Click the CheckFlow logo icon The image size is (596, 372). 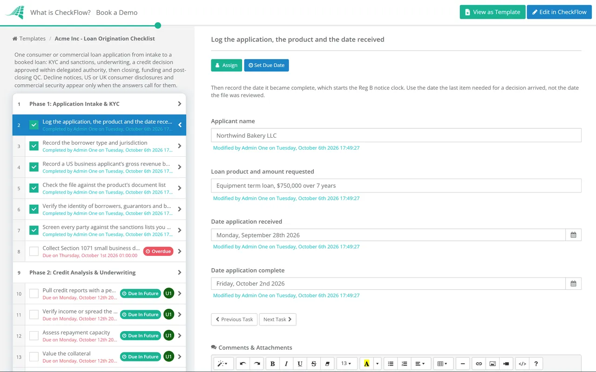point(15,12)
